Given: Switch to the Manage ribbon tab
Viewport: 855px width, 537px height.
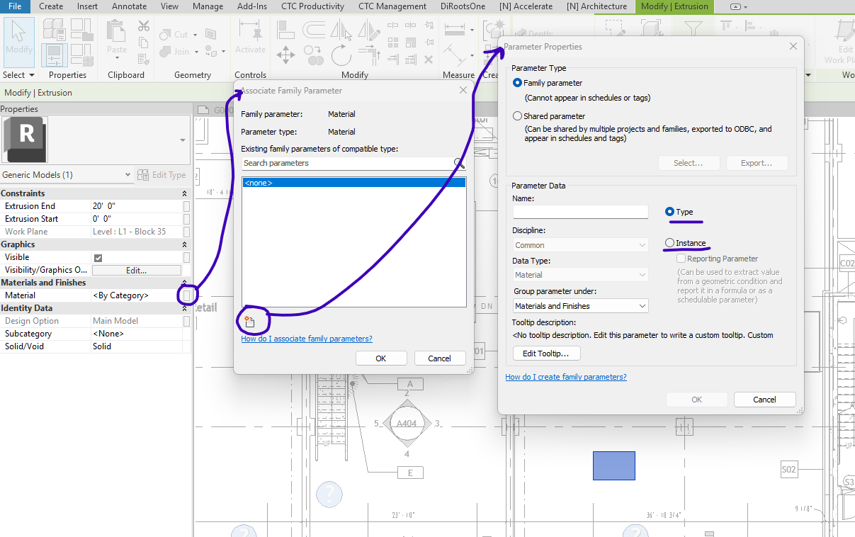Looking at the screenshot, I should pos(208,6).
